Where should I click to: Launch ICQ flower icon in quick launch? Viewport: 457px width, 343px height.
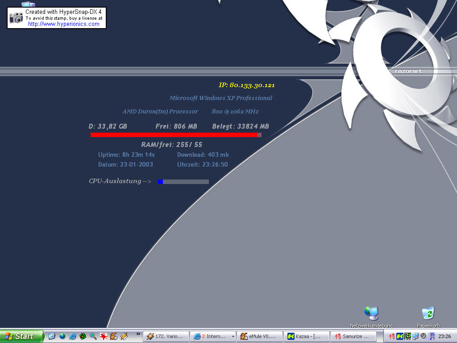83,336
